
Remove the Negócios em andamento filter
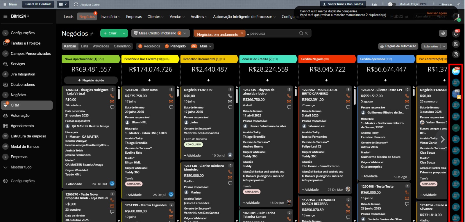[x=242, y=33]
